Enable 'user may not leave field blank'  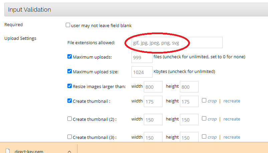[68, 25]
